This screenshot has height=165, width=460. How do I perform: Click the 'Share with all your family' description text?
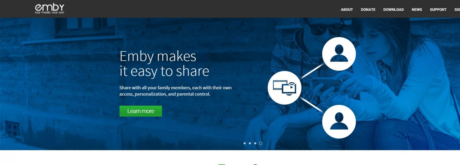pyautogui.click(x=175, y=91)
